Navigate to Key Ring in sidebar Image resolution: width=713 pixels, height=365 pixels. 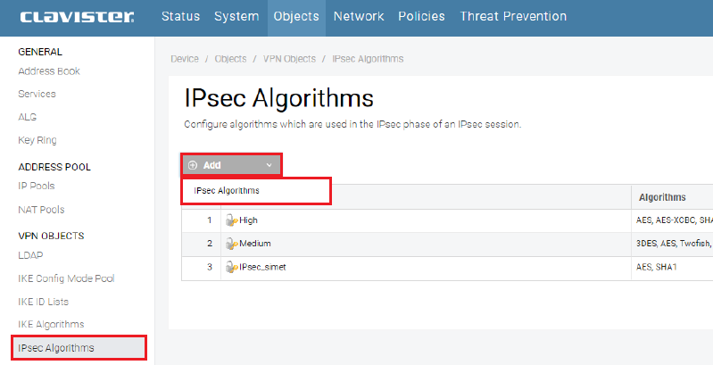click(x=37, y=140)
